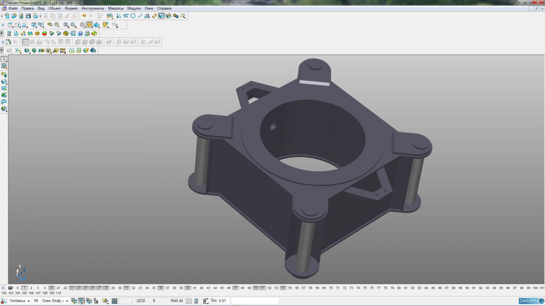This screenshot has height=306, width=545.
Task: Open the Окно menu
Action: [149, 8]
